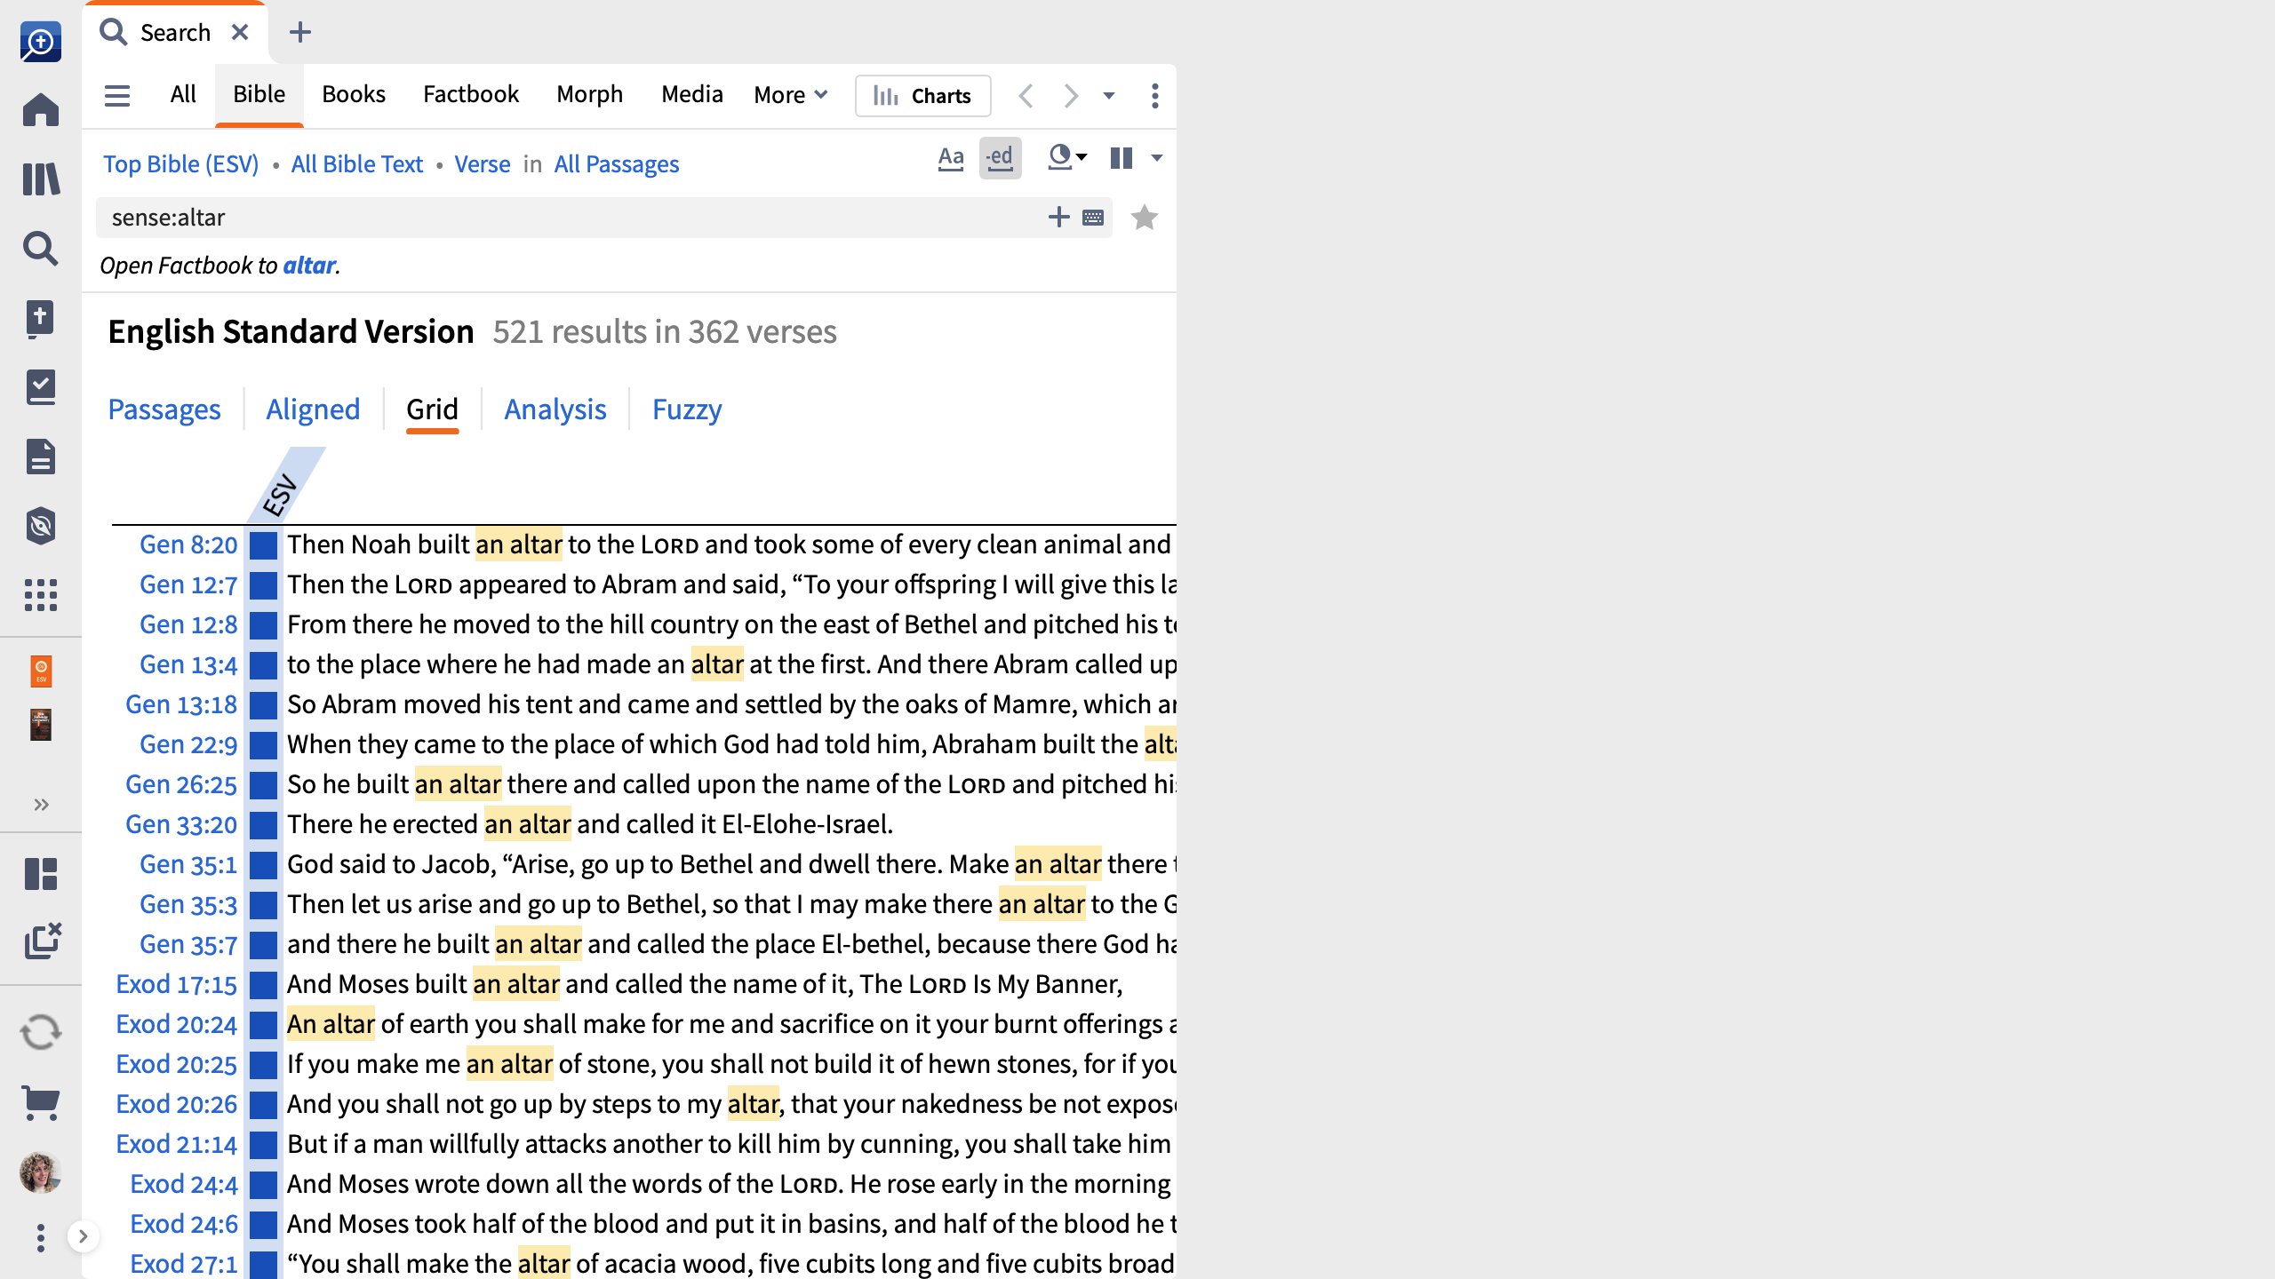Image resolution: width=2275 pixels, height=1279 pixels.
Task: Open the Exod 17:15 reference
Action: coord(176,984)
